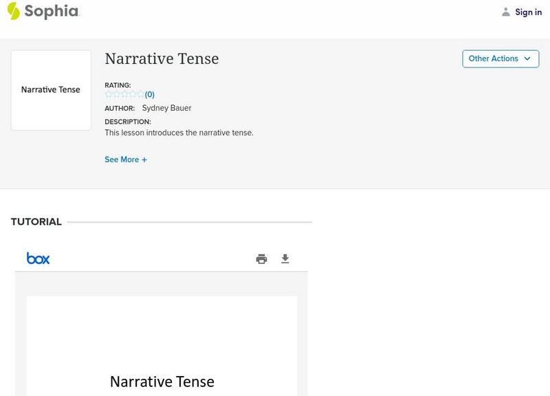Click the Narrative Tense page title heading
This screenshot has width=550, height=396.
[x=162, y=59]
